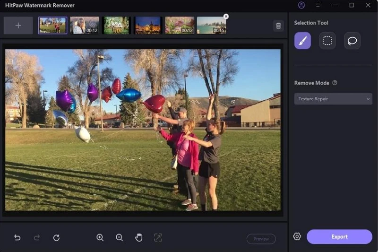Zoom in on the image
This screenshot has height=252, width=378.
100,238
